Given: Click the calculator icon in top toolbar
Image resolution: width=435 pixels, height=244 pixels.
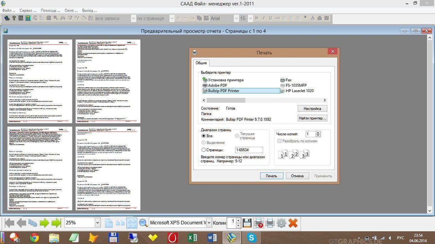Looking at the screenshot, I should coord(28,18).
